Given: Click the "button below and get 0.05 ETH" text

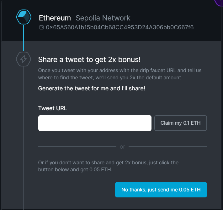Looking at the screenshot, I should point(75,169).
